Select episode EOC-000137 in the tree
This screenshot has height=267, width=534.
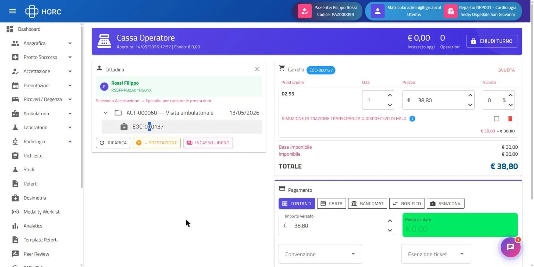coord(182,127)
